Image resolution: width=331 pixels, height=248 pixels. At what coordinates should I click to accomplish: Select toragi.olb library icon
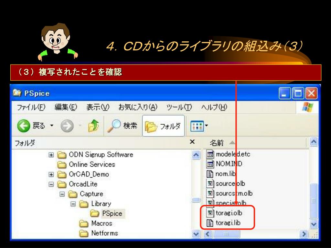click(x=210, y=213)
